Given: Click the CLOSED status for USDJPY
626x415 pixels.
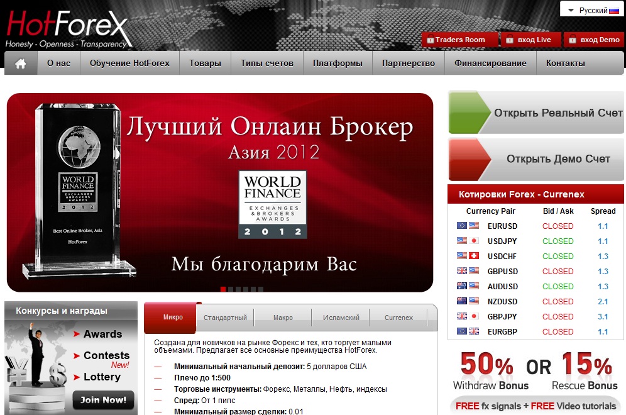Looking at the screenshot, I should coord(557,241).
